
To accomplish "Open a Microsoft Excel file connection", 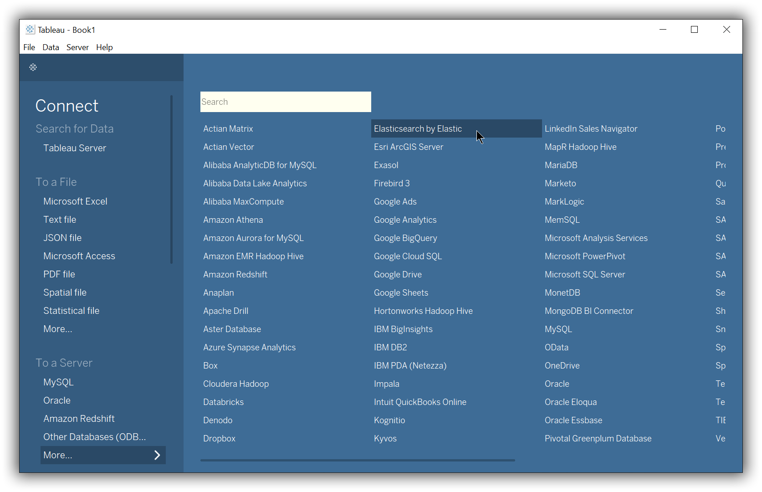I will point(75,201).
